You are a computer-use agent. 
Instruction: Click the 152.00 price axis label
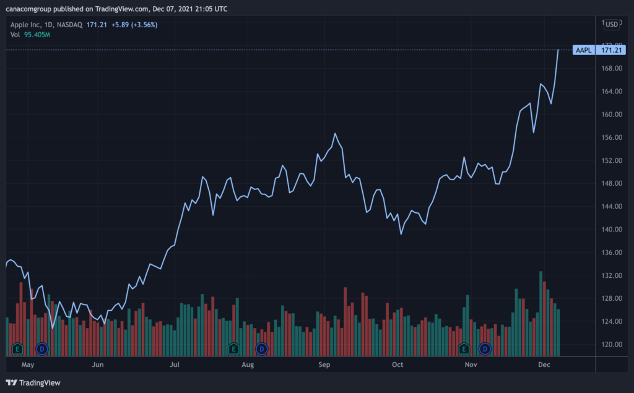(612, 160)
